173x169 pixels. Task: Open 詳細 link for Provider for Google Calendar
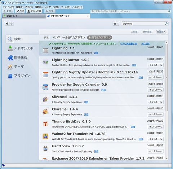pos(103,90)
